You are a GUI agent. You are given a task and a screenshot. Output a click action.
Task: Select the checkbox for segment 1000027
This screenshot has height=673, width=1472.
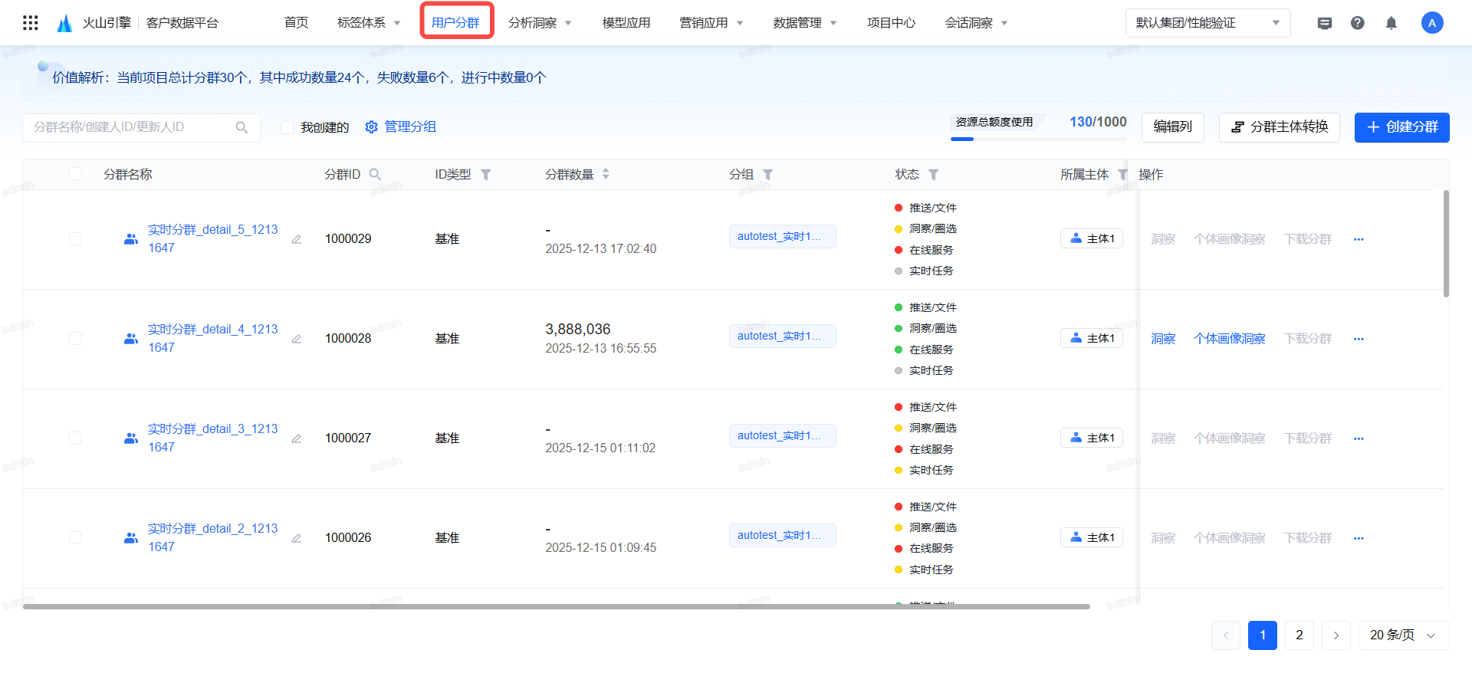point(75,438)
